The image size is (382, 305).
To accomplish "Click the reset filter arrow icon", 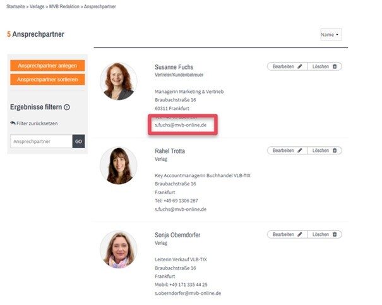I will tap(13, 123).
